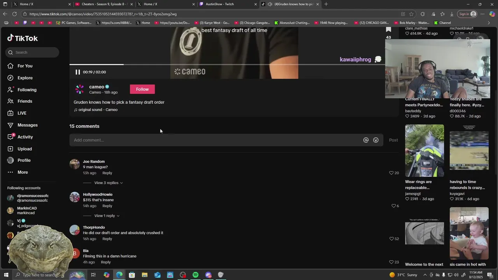Screen dimensions: 498x280
Task: Open the sis came in hot video thumbnail
Action: (x=469, y=233)
